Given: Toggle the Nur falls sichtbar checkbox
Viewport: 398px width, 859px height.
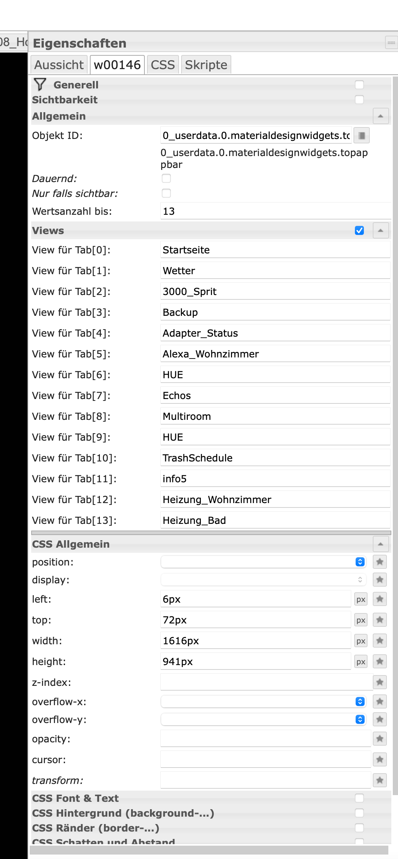Looking at the screenshot, I should 166,193.
